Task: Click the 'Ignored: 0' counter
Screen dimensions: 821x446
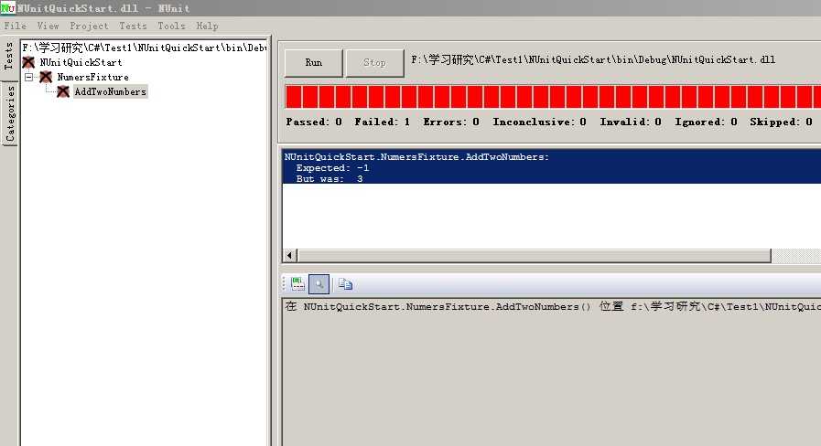Action: pos(706,122)
